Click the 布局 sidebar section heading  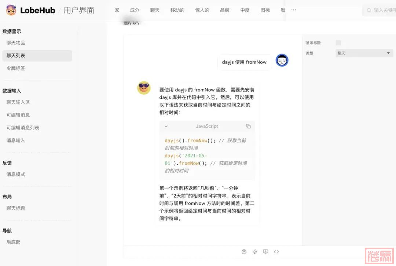tap(7, 196)
